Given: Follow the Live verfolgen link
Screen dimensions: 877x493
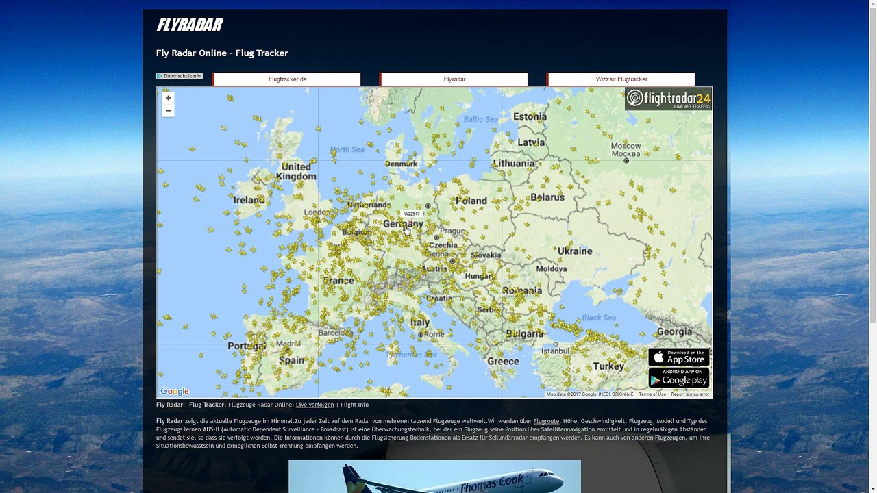Looking at the screenshot, I should [314, 405].
